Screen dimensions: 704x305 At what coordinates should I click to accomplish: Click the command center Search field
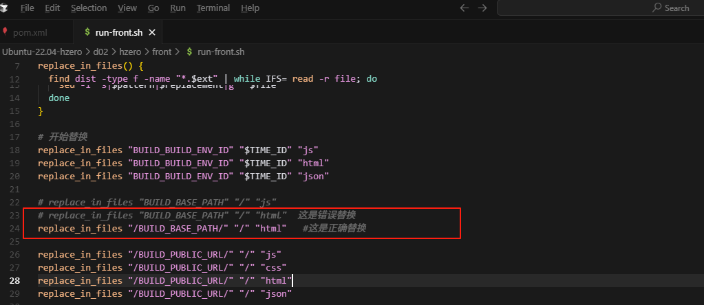[599, 8]
